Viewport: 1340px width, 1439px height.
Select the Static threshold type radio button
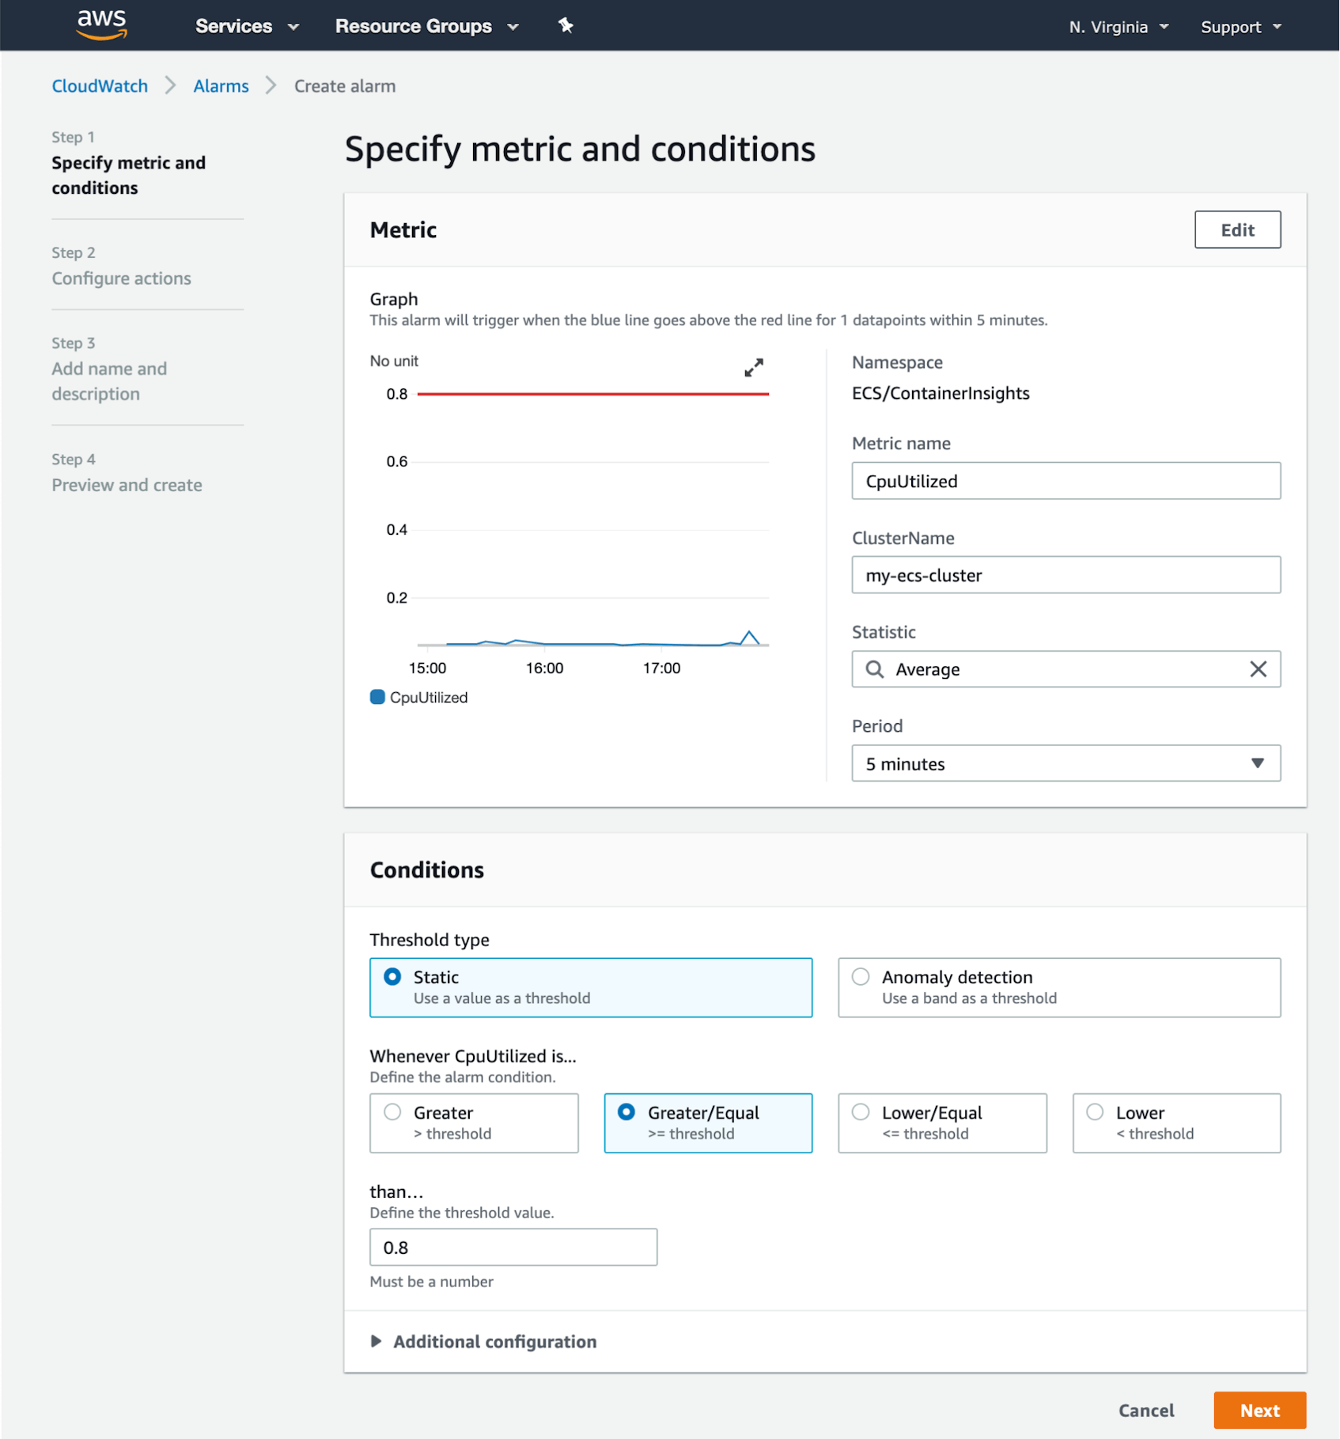coord(392,977)
